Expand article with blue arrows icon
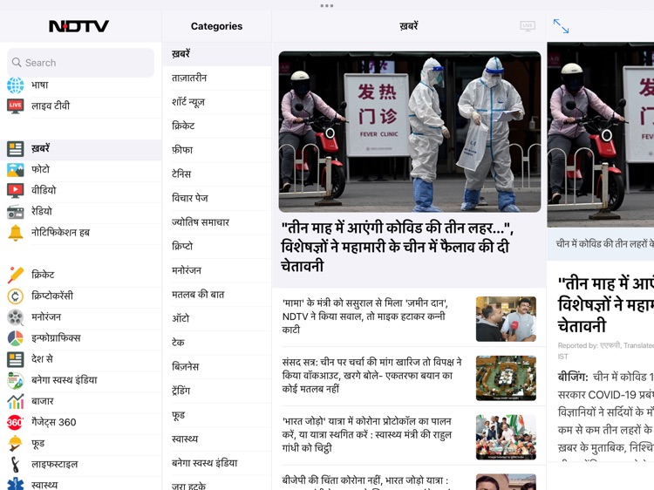Image resolution: width=654 pixels, height=490 pixels. tap(561, 26)
